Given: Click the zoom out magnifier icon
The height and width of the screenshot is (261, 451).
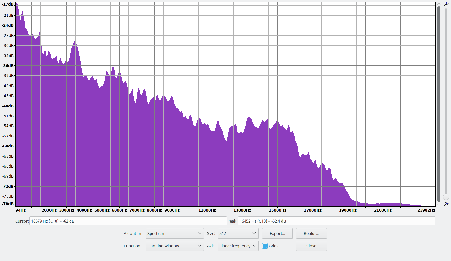Looking at the screenshot, I should (x=446, y=204).
